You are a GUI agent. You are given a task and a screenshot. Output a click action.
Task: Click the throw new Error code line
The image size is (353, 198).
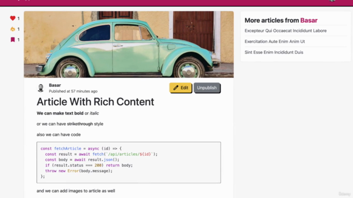(x=79, y=171)
